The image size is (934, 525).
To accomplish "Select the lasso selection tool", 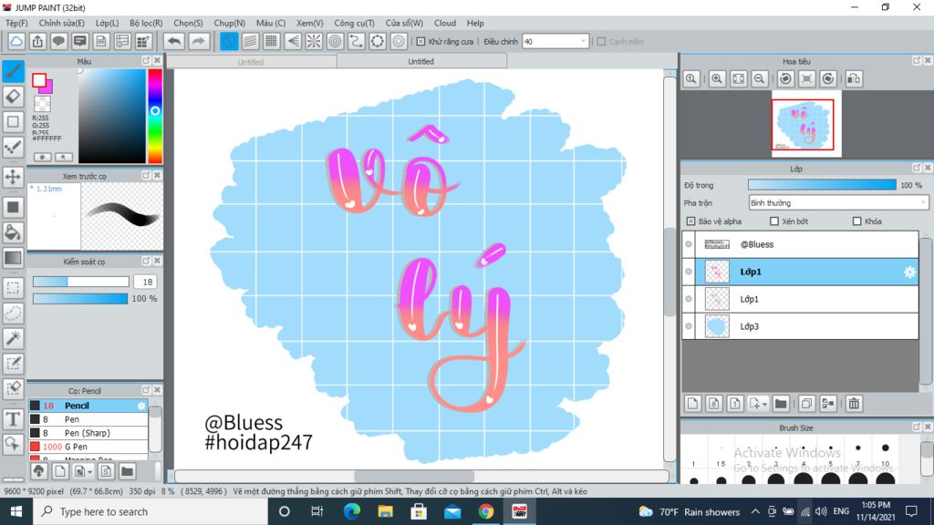I will (13, 314).
